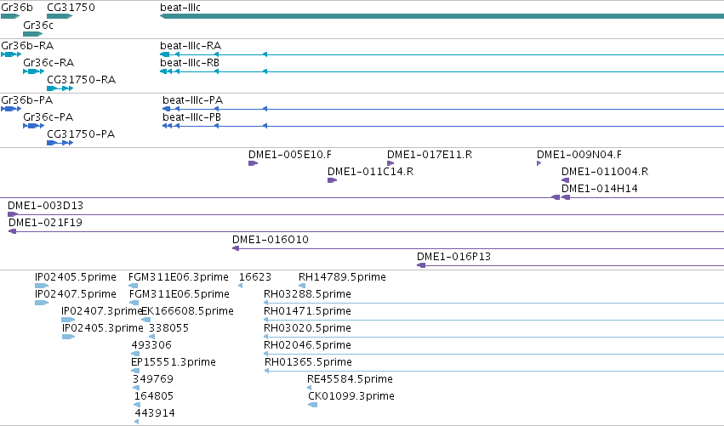Click the DME1-014H14 label
The image size is (724, 426).
pos(599,188)
